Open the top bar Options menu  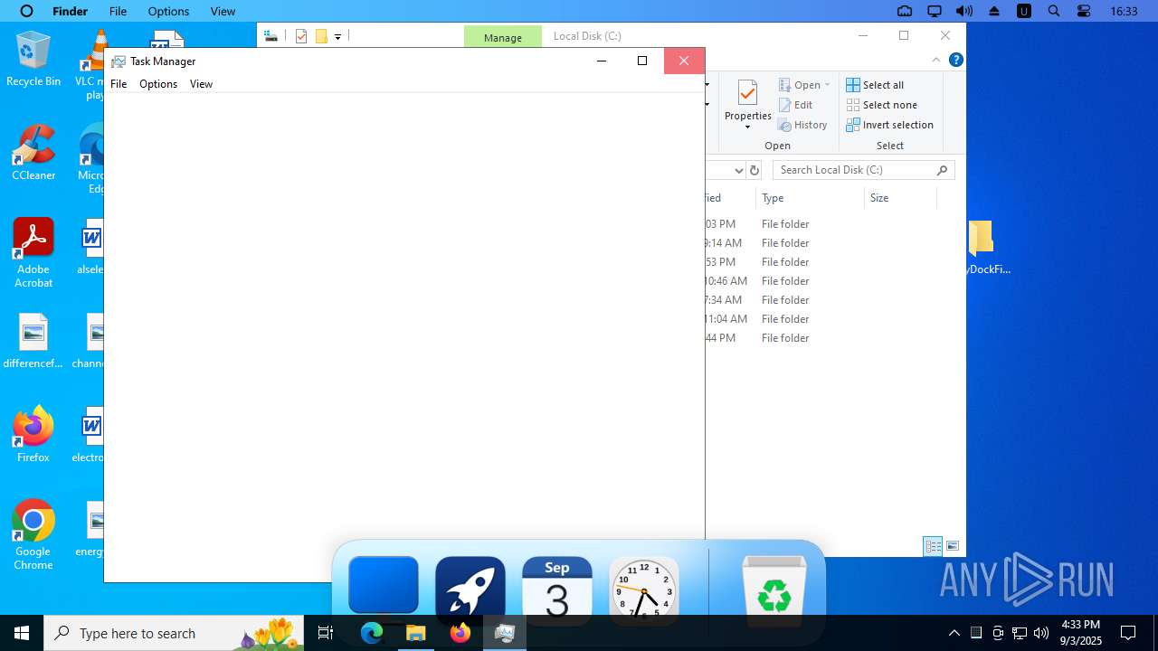coord(168,12)
